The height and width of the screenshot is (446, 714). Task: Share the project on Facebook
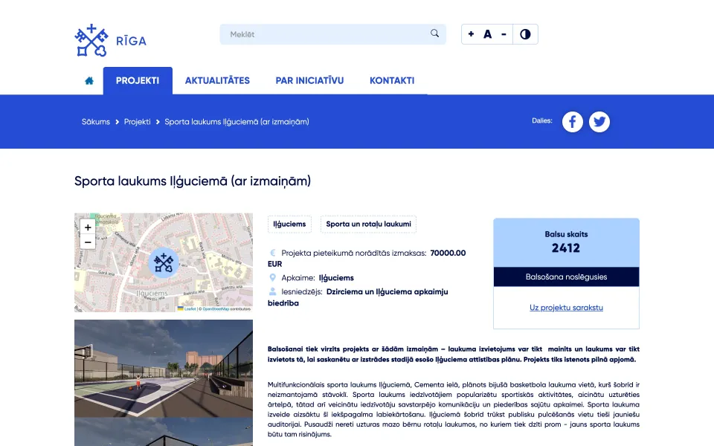tap(573, 122)
